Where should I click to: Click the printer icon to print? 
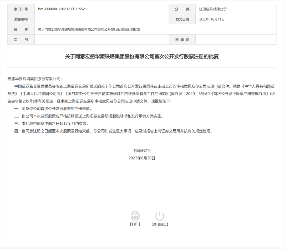pos(135,216)
